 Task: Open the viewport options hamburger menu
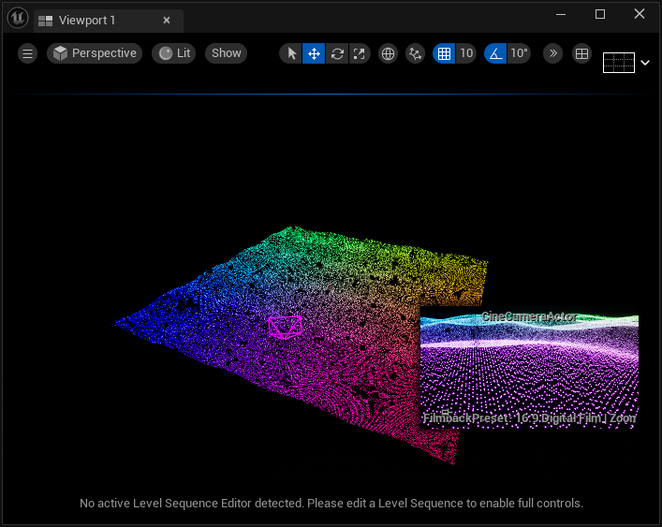click(28, 53)
